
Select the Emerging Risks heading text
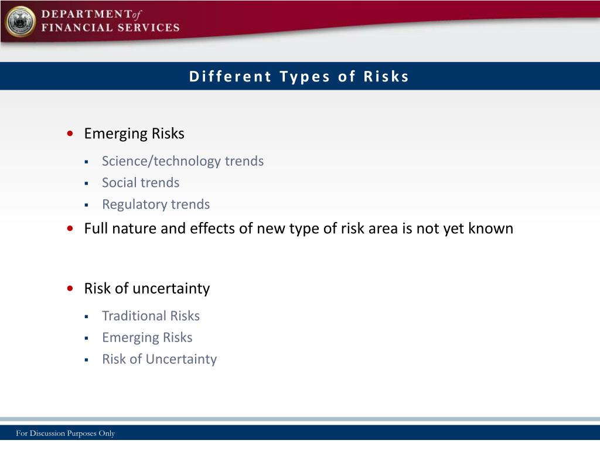click(x=134, y=134)
